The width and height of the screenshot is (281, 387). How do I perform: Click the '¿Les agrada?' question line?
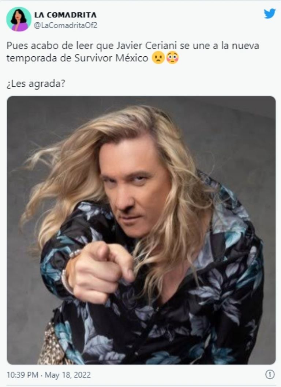point(36,84)
